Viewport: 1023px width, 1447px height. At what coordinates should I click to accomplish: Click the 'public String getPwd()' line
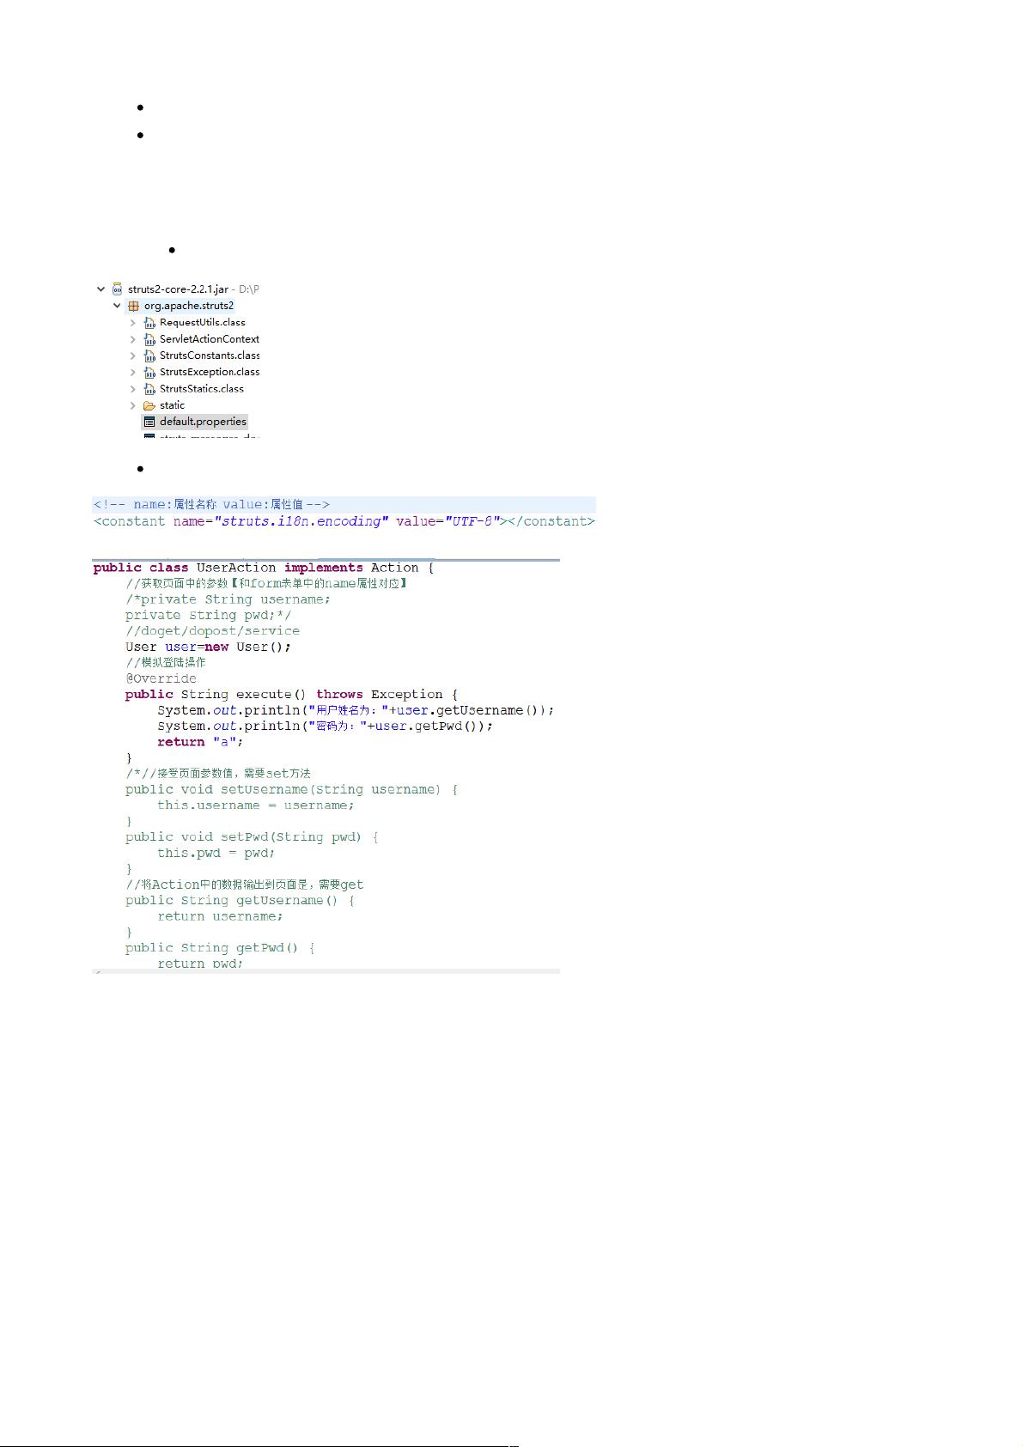pyautogui.click(x=220, y=948)
